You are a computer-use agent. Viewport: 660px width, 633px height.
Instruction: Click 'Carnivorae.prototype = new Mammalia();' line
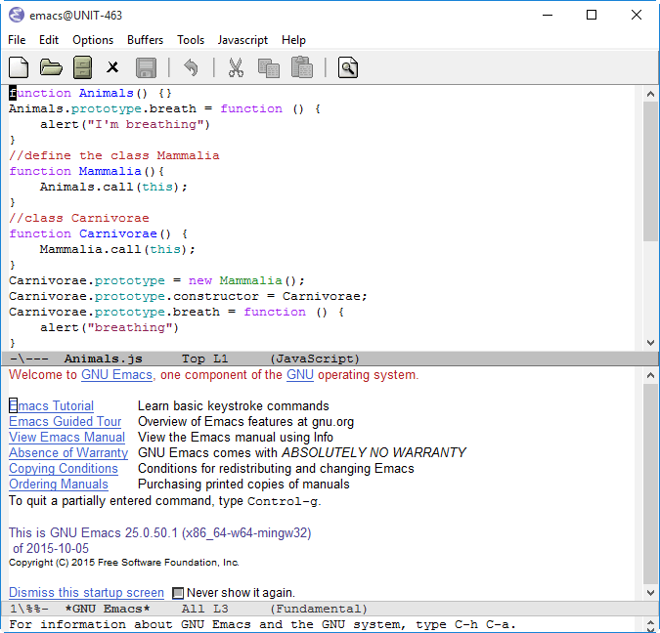click(156, 280)
